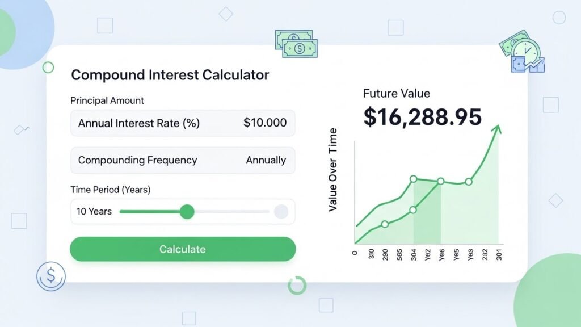Click the Compound Interest Calculator title
This screenshot has width=581, height=327.
[170, 75]
